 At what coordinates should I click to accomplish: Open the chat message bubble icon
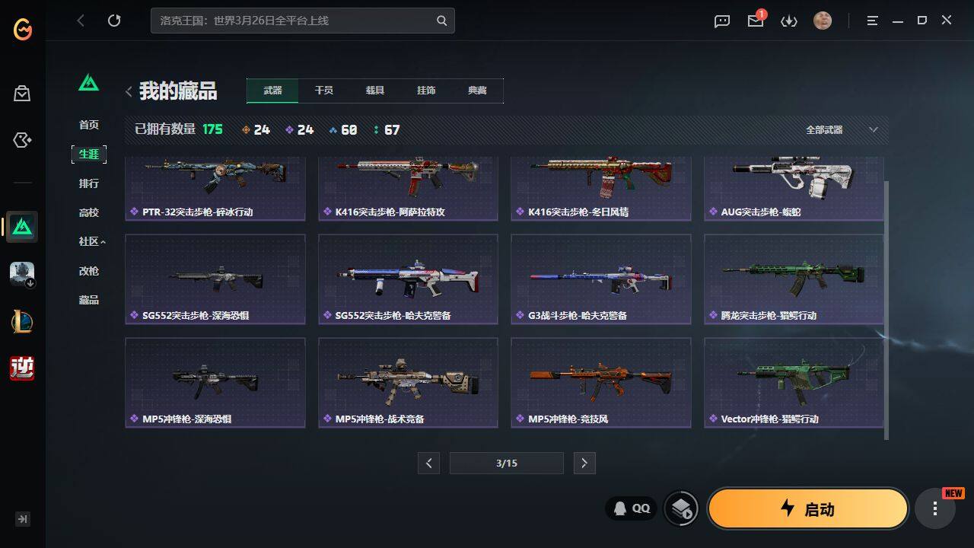click(x=722, y=21)
